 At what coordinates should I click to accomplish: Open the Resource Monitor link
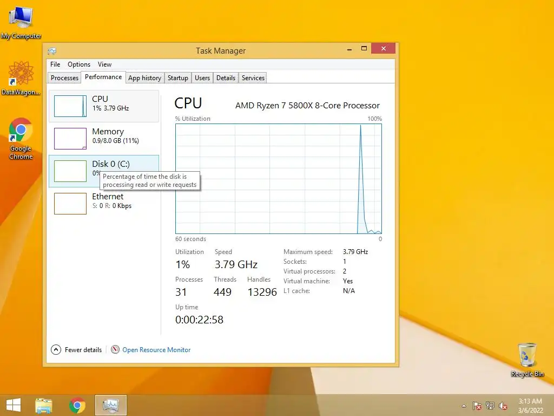[156, 350]
